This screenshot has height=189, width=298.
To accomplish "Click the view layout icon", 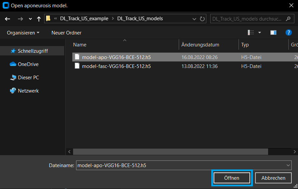I will tap(251, 32).
